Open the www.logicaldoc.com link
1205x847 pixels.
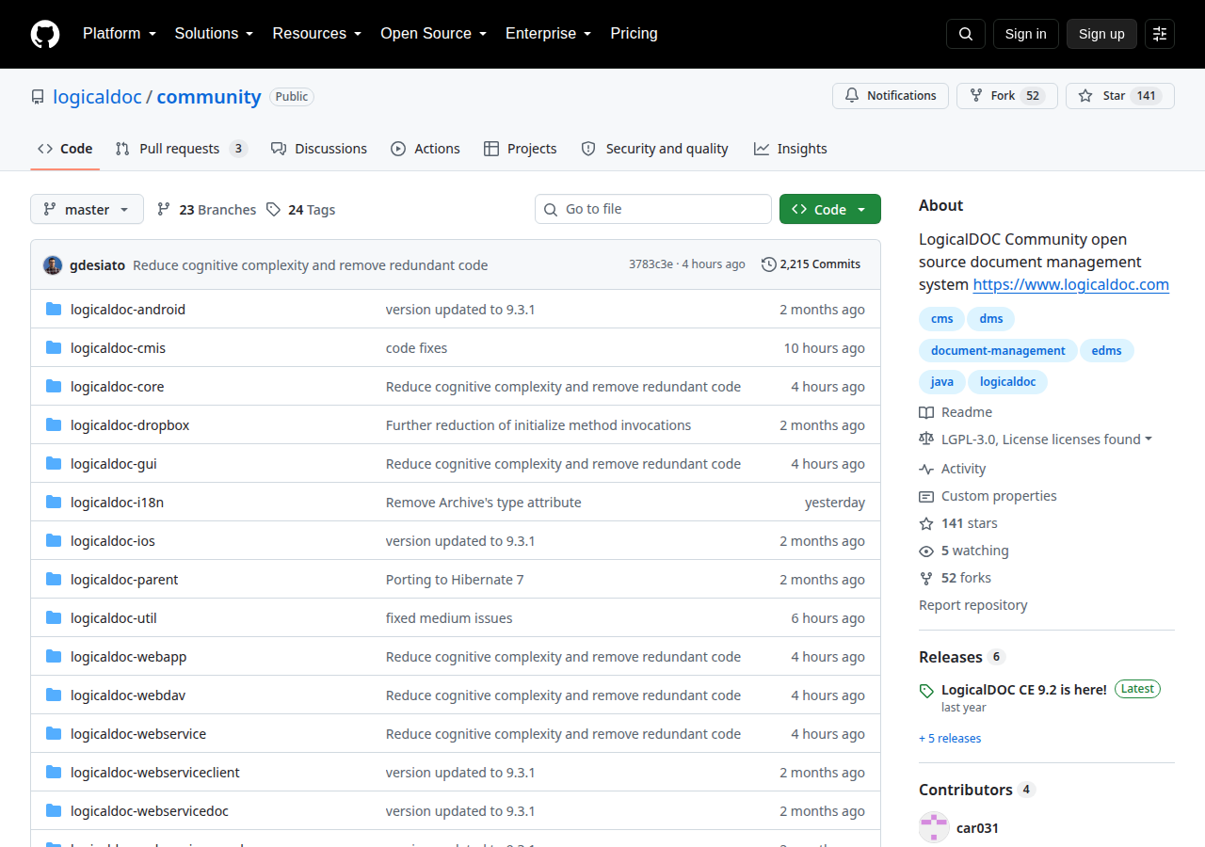[1071, 284]
